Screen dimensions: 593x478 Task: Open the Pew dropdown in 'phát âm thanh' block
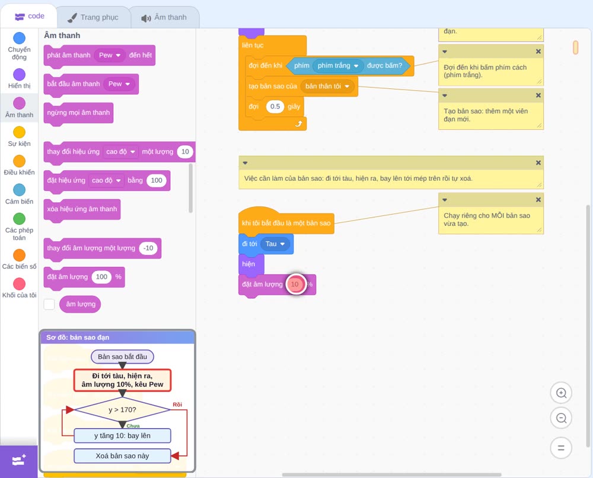point(110,55)
